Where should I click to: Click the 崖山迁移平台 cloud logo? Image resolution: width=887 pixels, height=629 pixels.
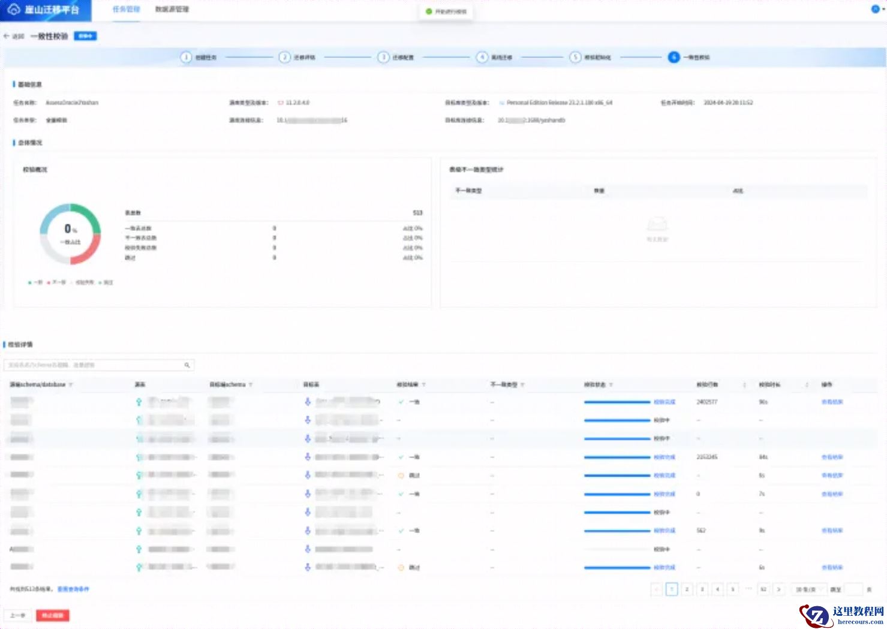pos(13,10)
